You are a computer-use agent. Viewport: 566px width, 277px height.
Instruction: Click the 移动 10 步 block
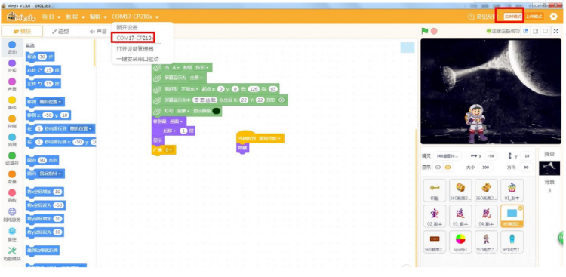41,57
